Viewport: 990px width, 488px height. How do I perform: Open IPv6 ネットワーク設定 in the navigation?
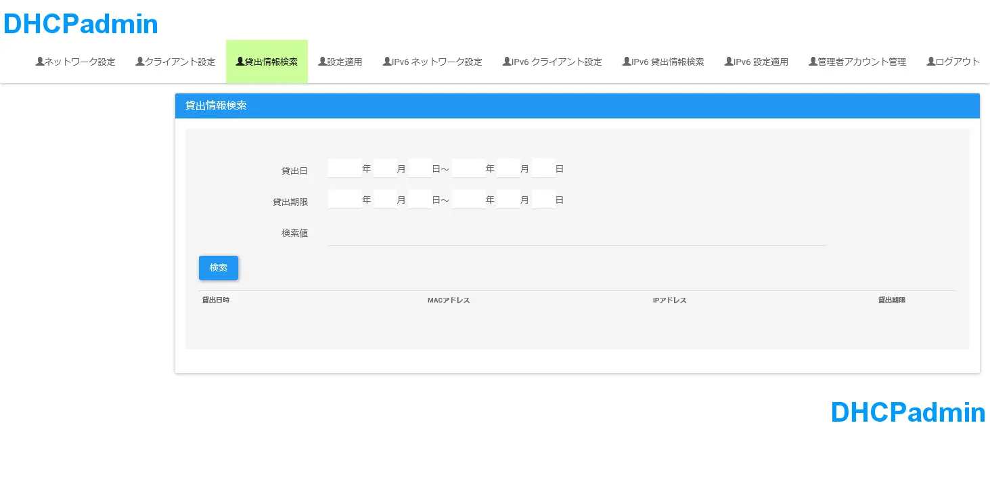[x=432, y=62]
